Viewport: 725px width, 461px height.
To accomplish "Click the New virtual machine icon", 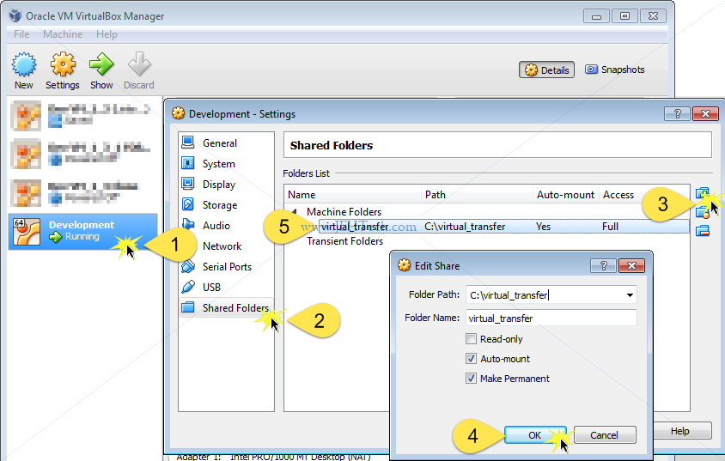I will pyautogui.click(x=23, y=64).
